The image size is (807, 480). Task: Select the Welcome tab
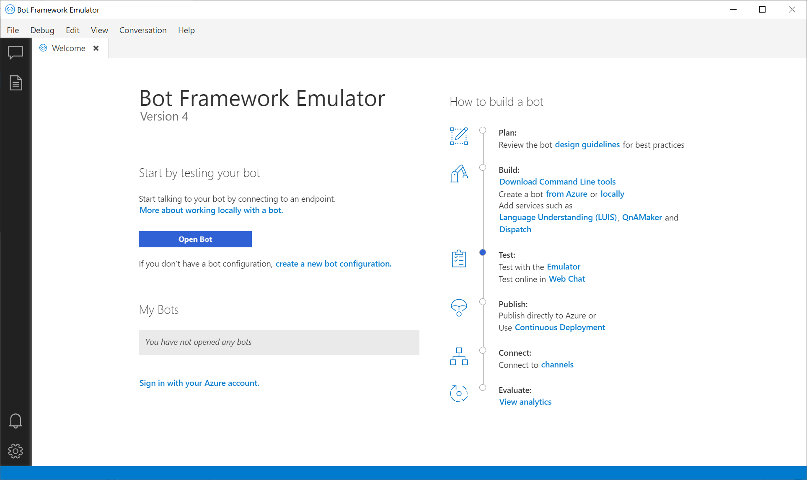point(68,48)
